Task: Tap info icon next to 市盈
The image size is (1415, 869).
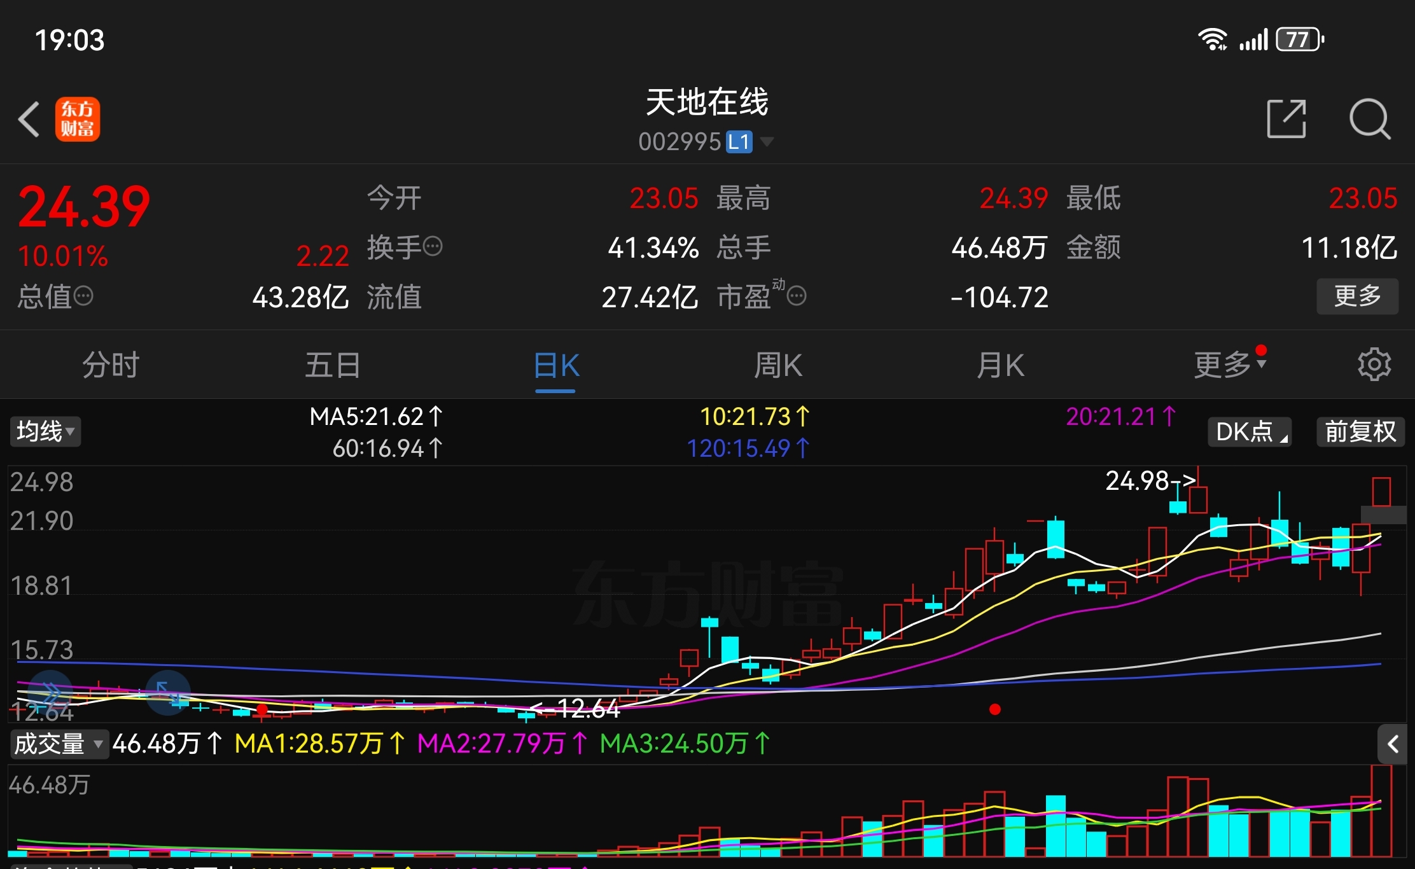Action: pyautogui.click(x=797, y=296)
